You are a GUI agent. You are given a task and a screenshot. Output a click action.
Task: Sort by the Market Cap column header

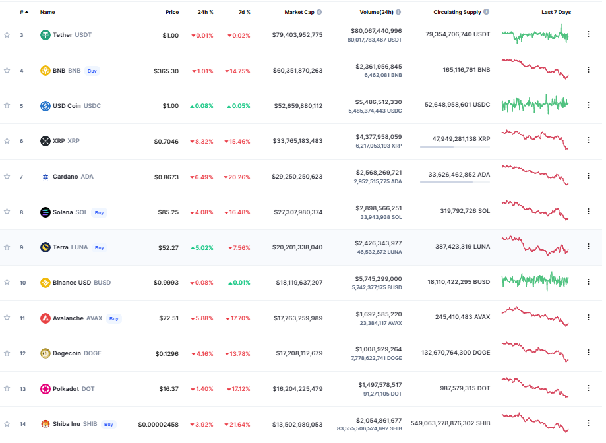pyautogui.click(x=299, y=12)
